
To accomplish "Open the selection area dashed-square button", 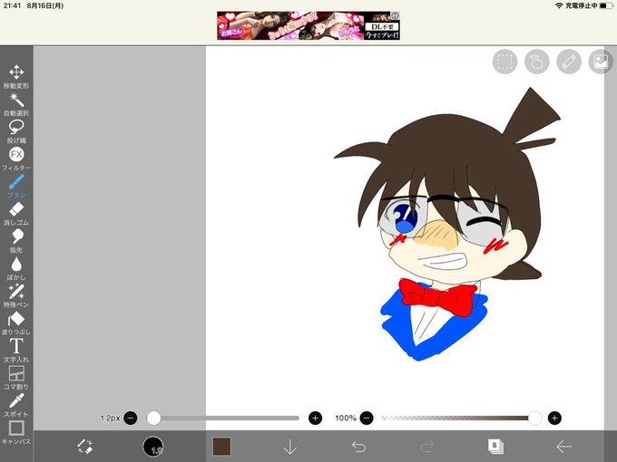I will 504,62.
